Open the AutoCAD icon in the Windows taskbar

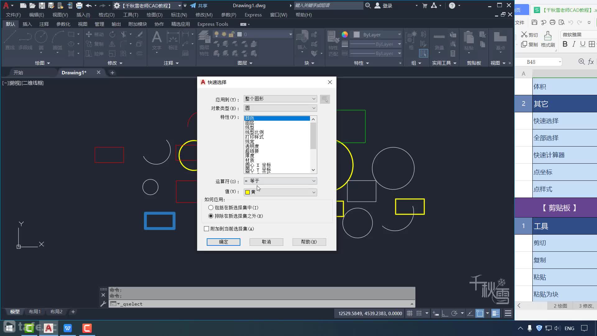click(x=49, y=328)
